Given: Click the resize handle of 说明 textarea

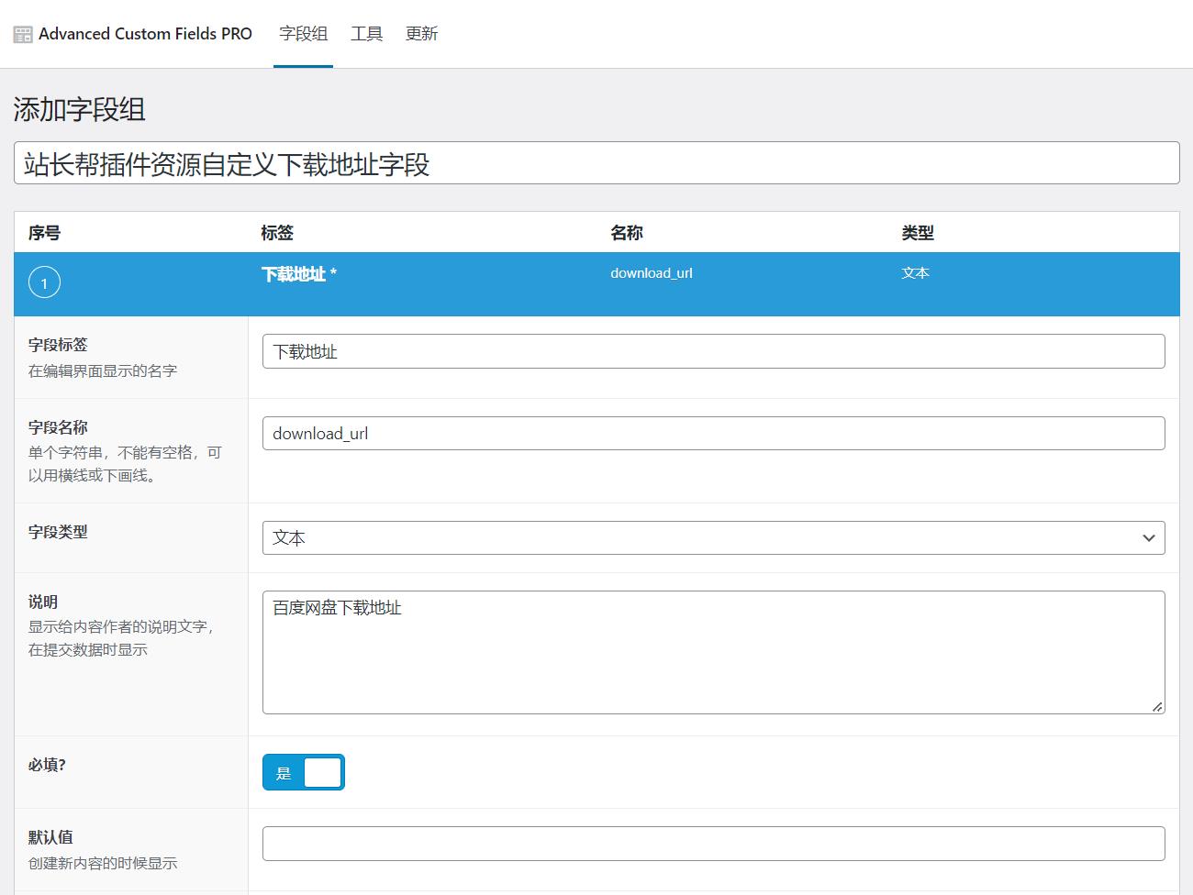Looking at the screenshot, I should pyautogui.click(x=1157, y=706).
